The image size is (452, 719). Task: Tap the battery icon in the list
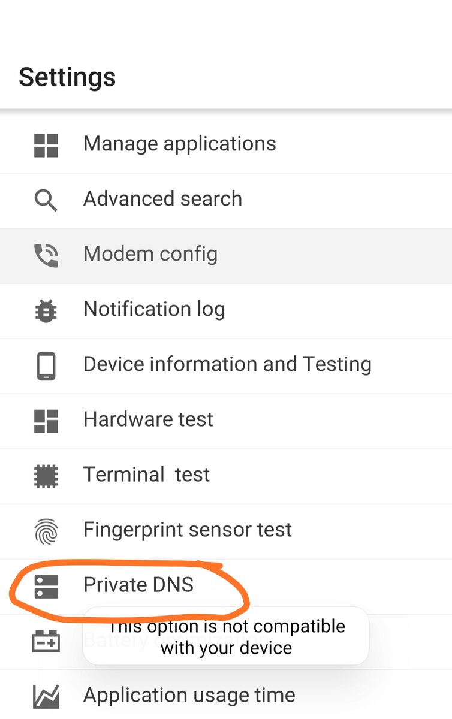(x=46, y=642)
